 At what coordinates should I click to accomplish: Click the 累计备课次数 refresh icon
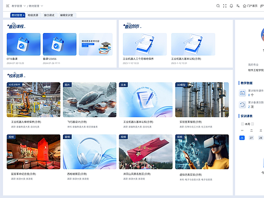(242, 105)
